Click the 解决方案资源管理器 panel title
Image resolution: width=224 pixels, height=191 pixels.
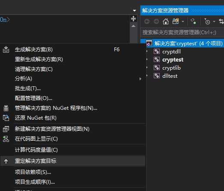point(165,11)
